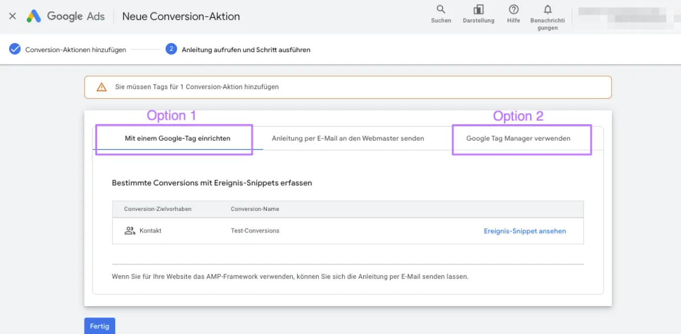Close the Neue Conversion-Aktion view
This screenshot has height=334, width=681.
12,16
